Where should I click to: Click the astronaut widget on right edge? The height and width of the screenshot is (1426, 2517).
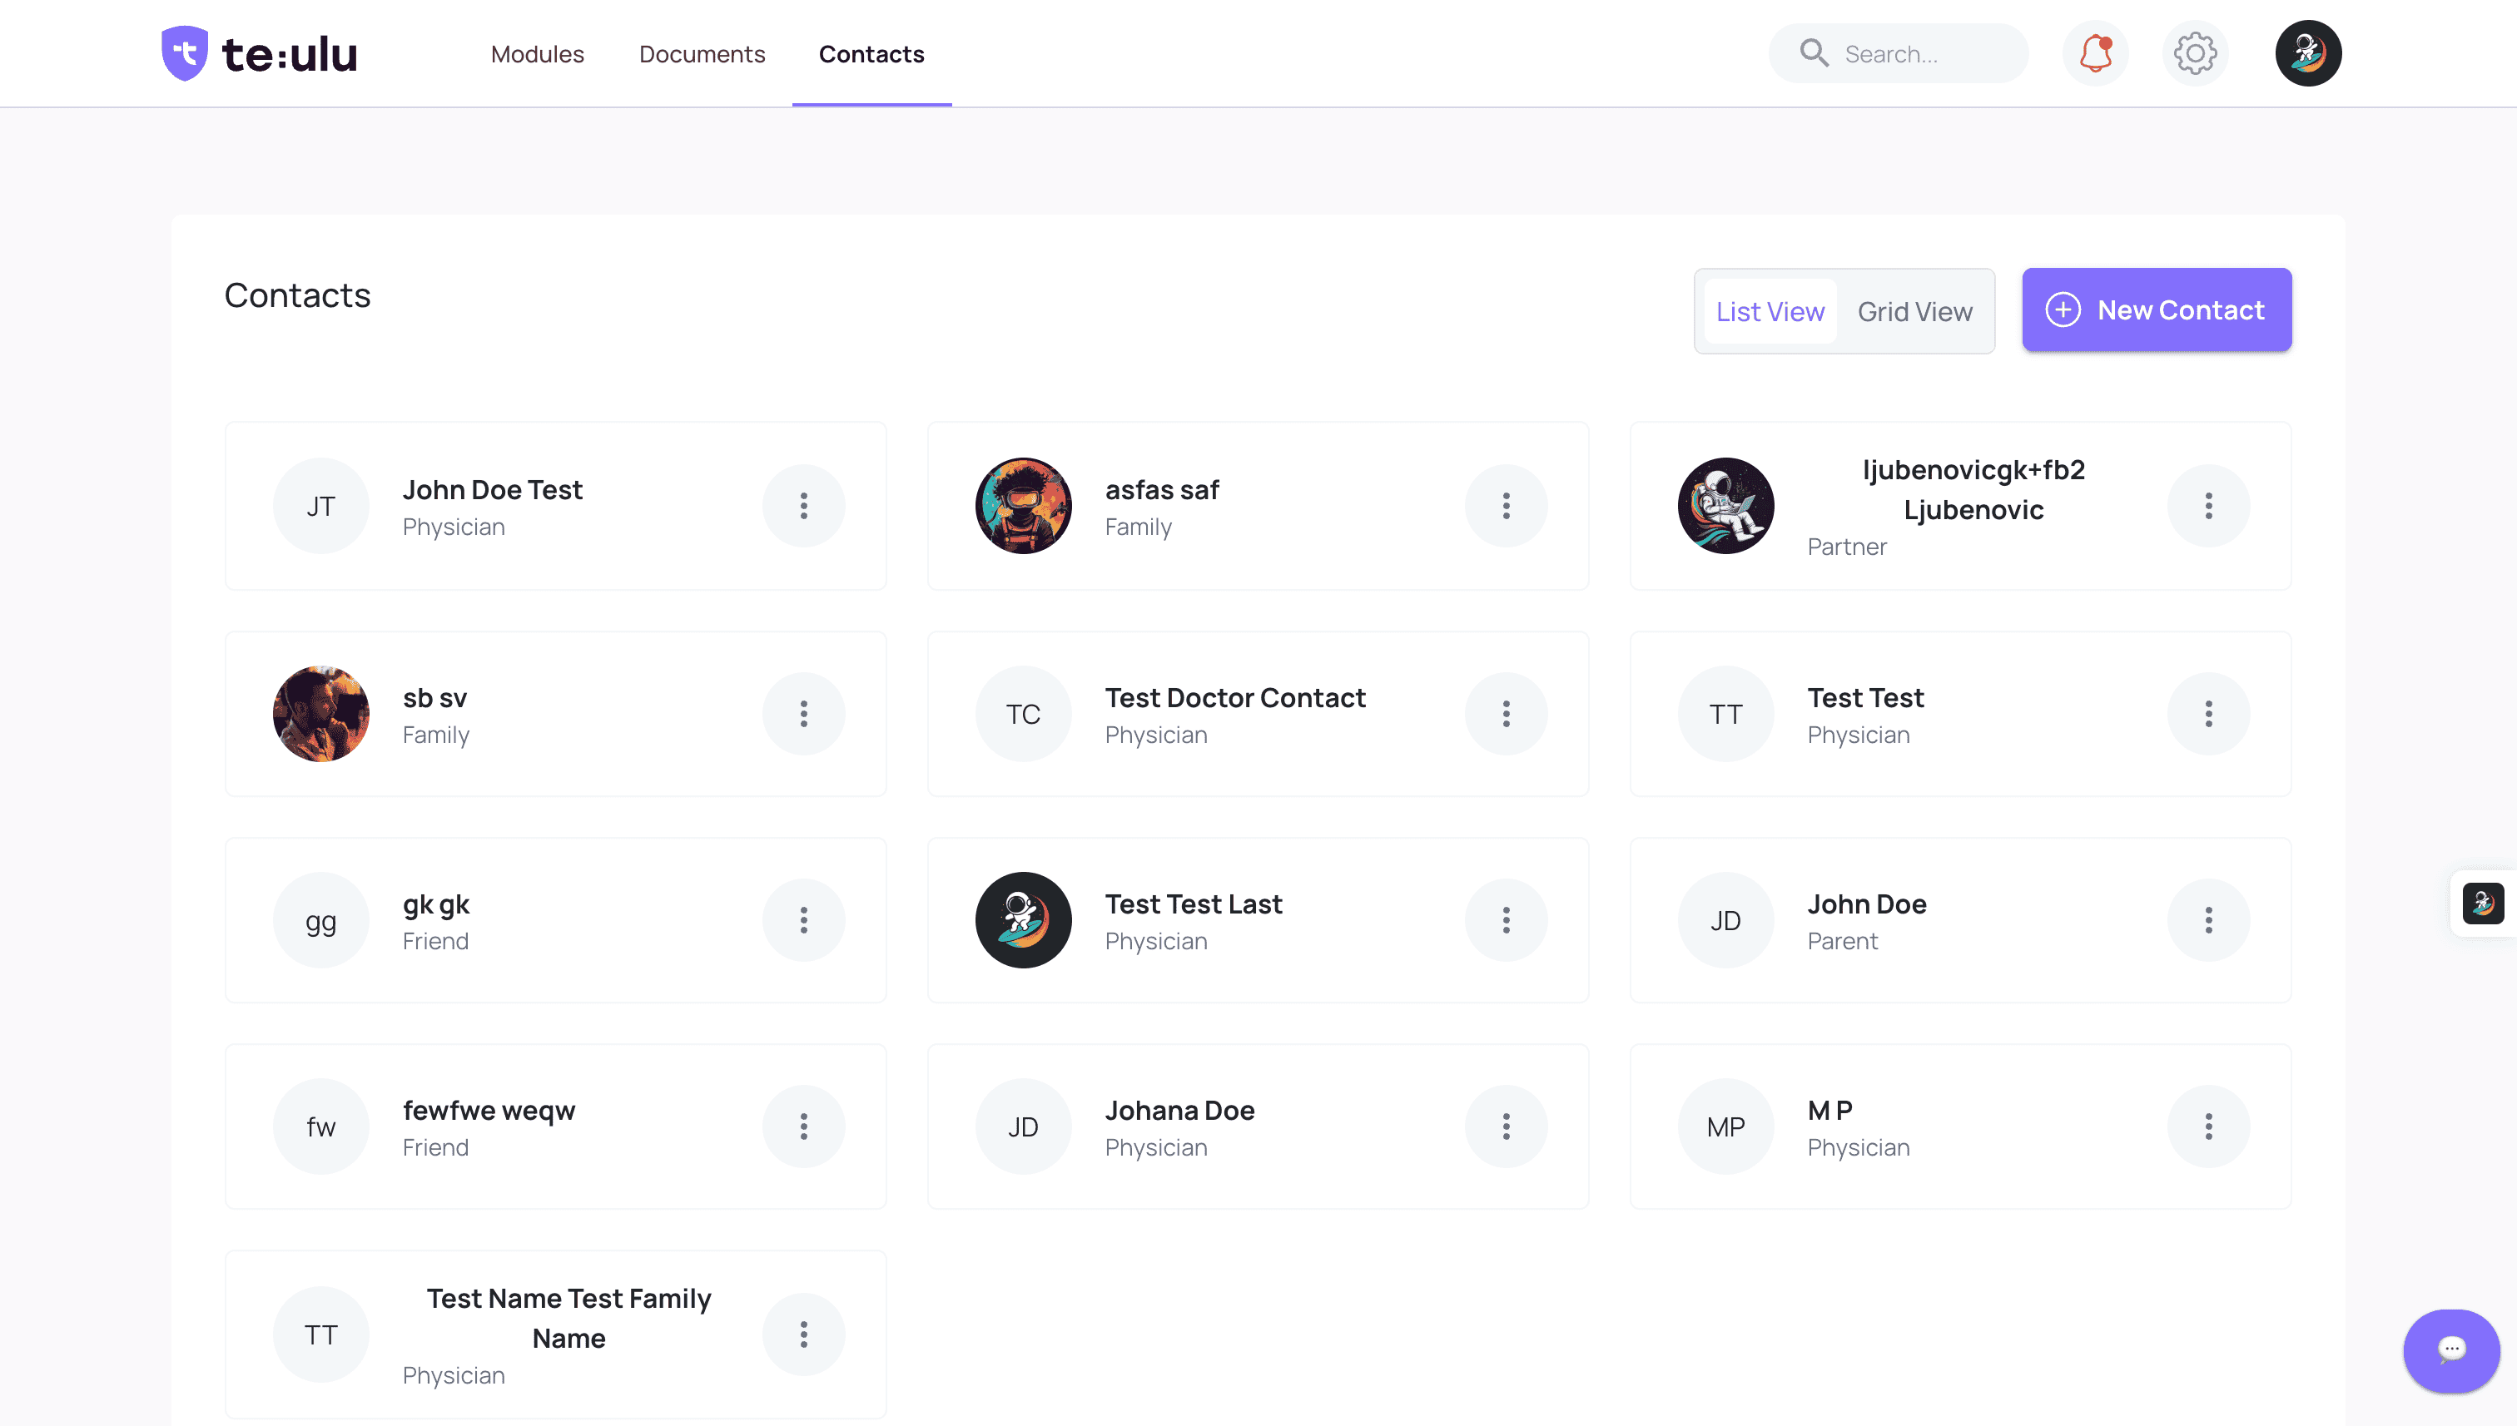pos(2484,904)
